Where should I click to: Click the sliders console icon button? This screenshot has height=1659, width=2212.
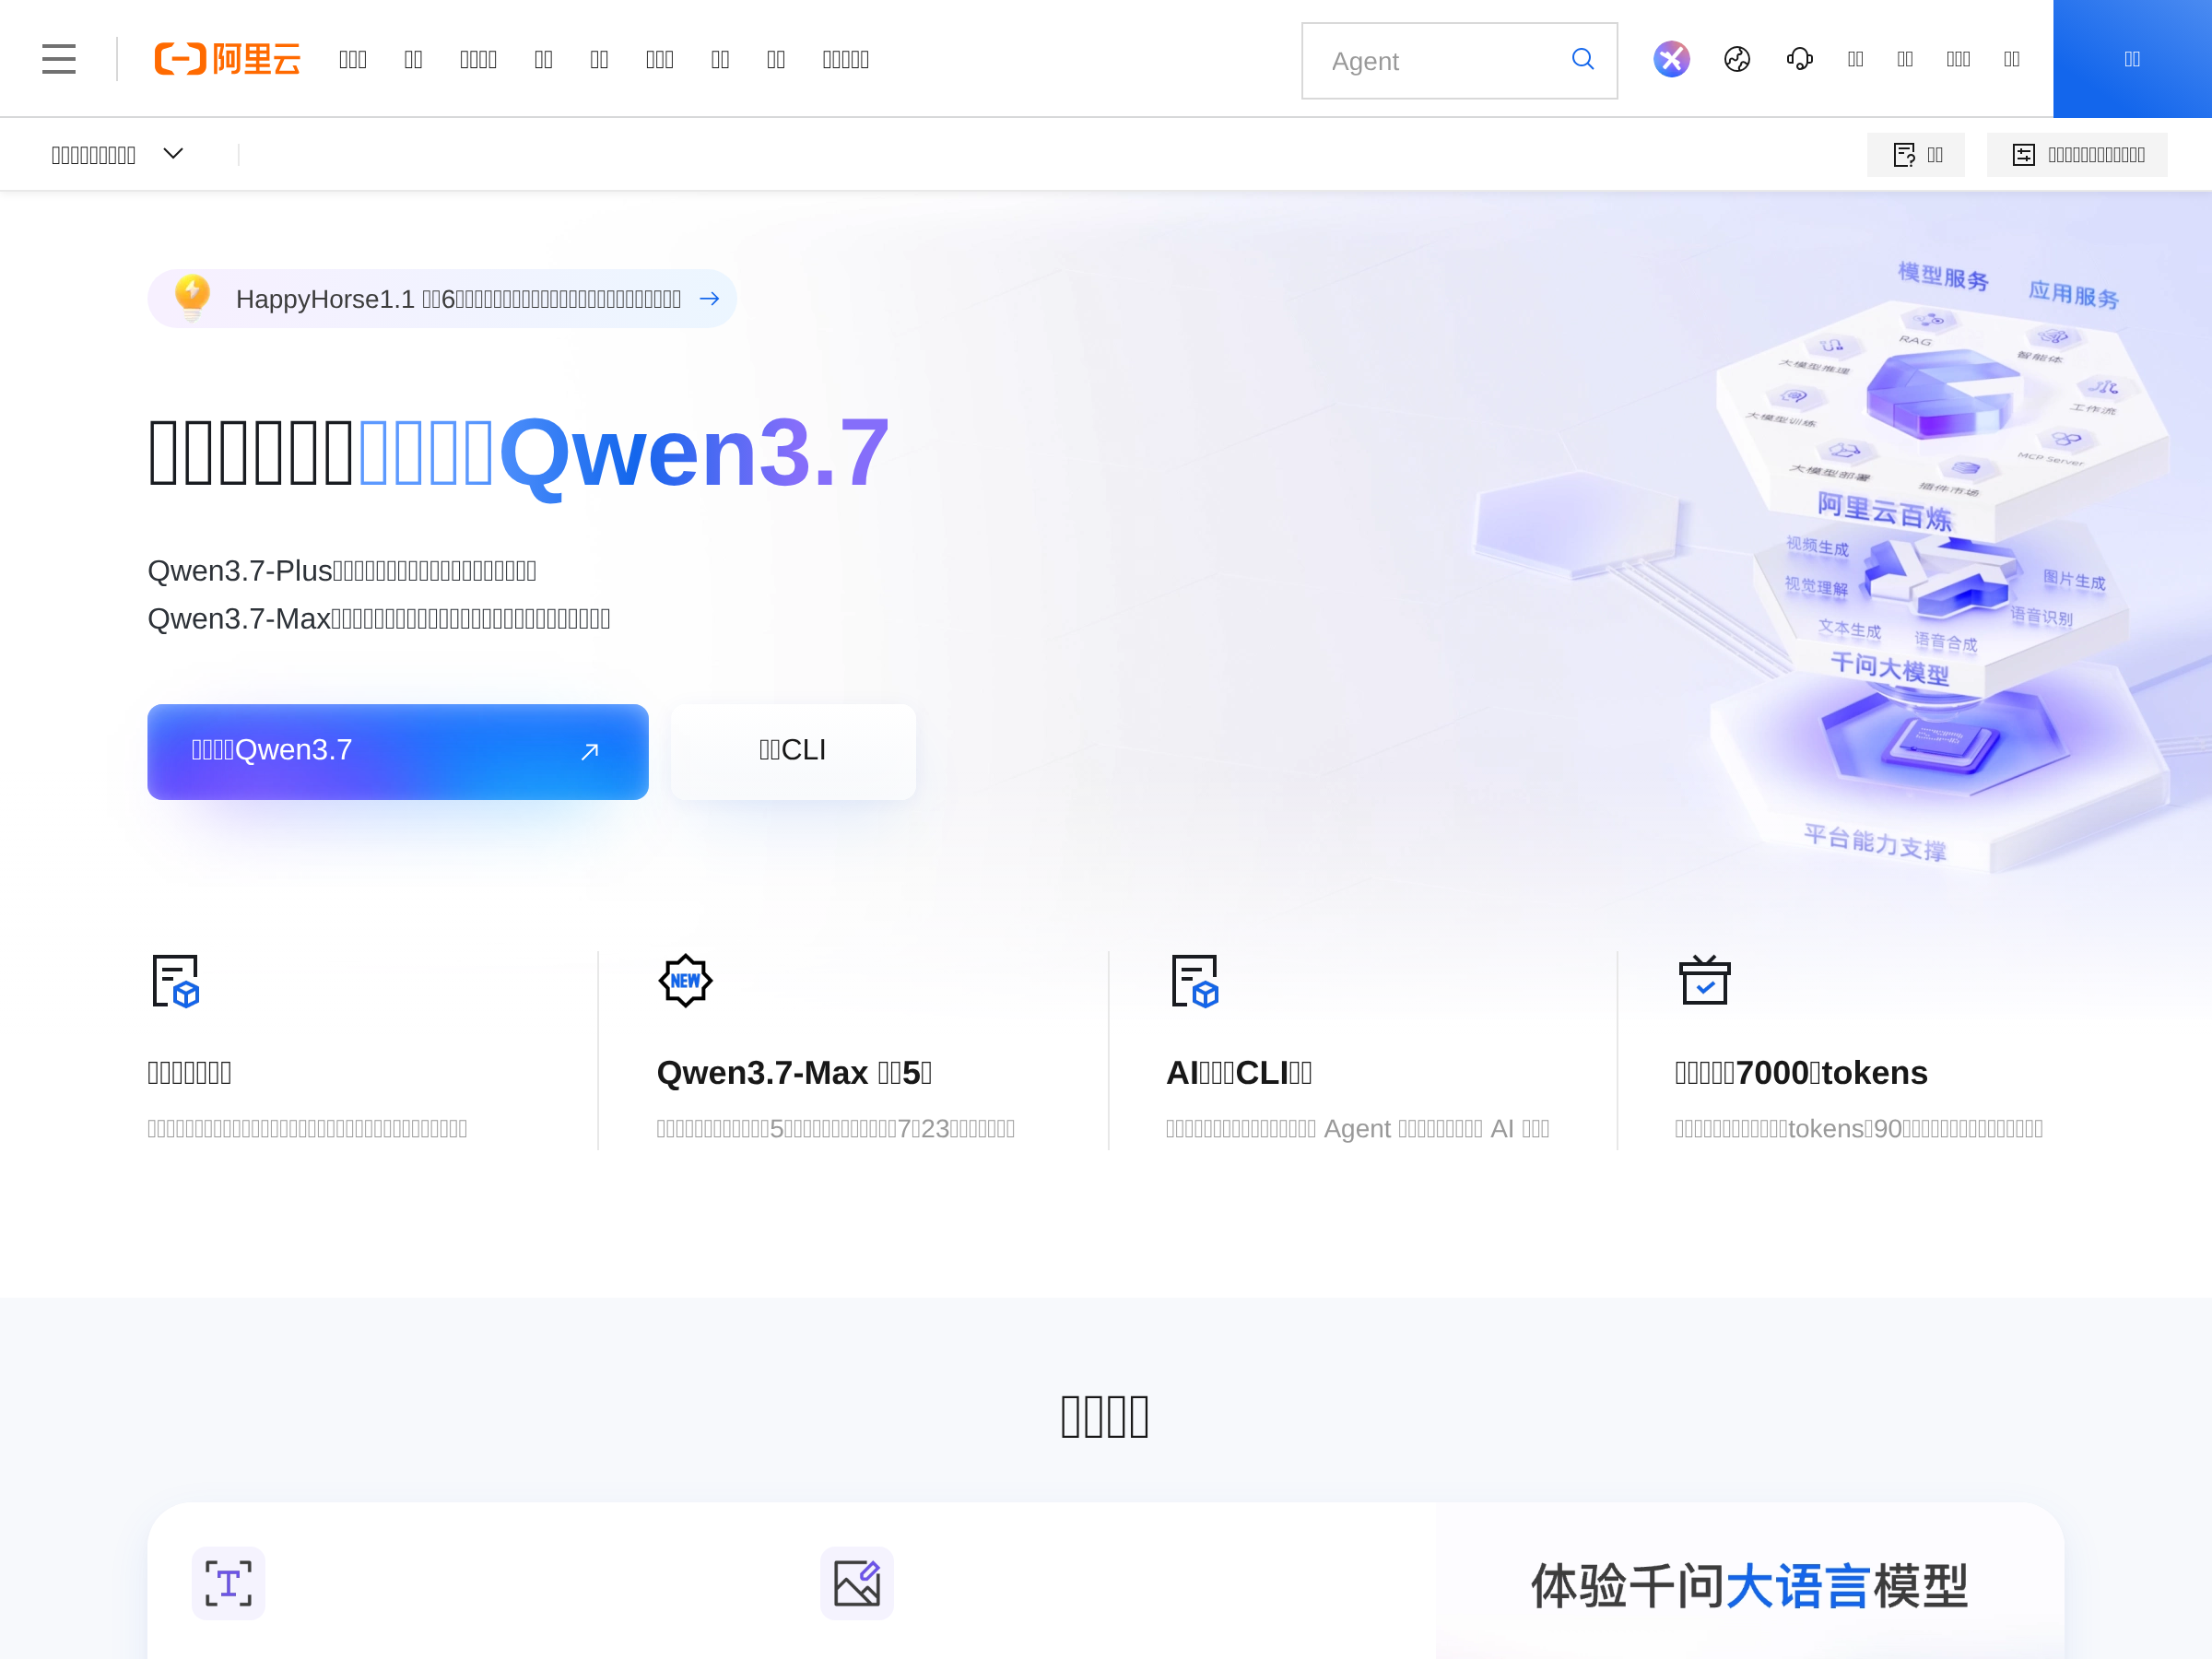tap(2077, 155)
